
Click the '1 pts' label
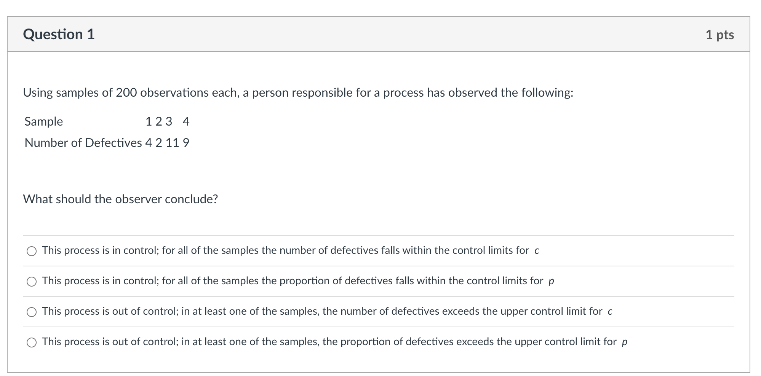720,35
